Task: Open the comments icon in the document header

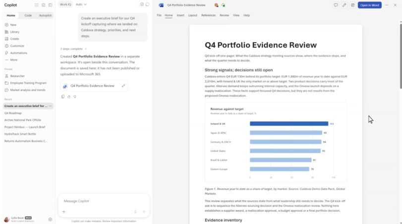Action: pos(336,5)
